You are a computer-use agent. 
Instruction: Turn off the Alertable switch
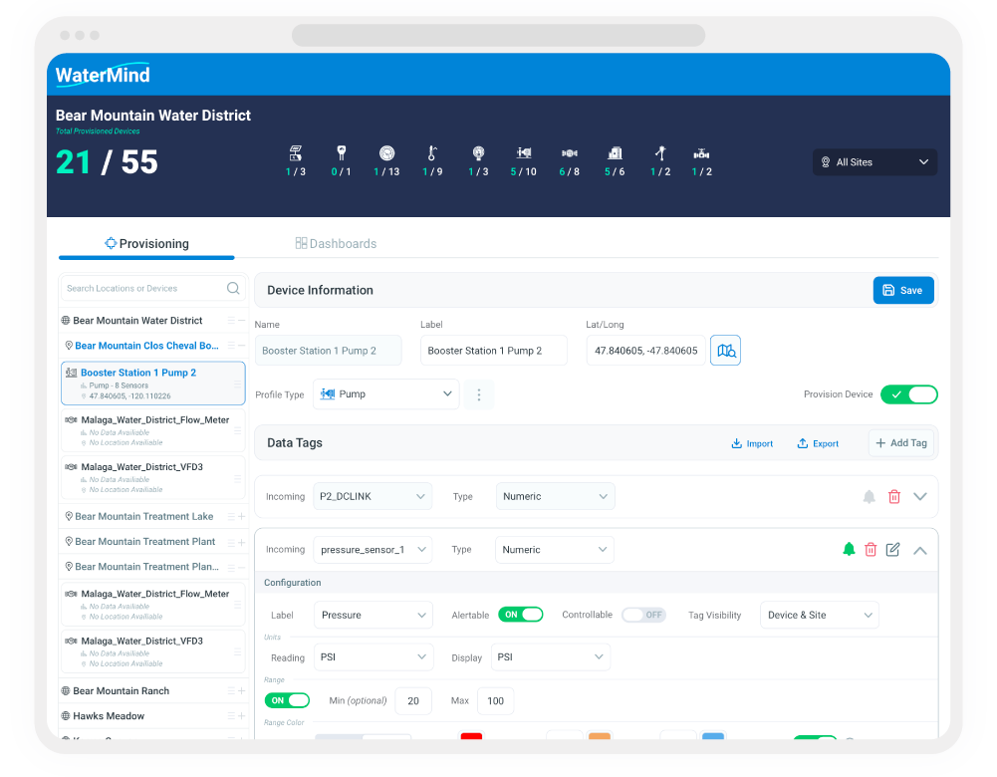pyautogui.click(x=520, y=615)
